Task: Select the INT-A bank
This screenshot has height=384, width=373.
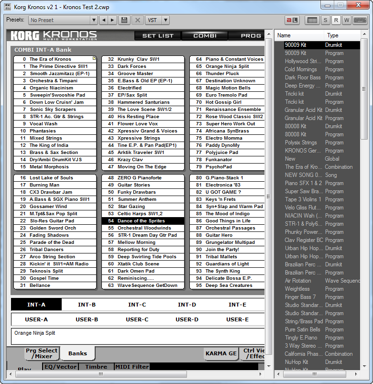Action: [x=36, y=305]
